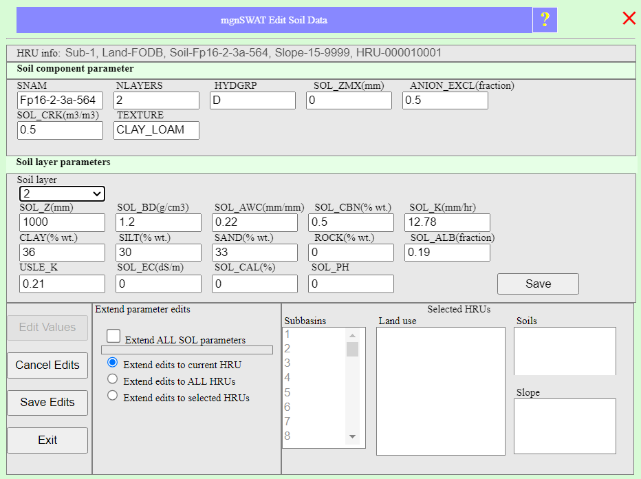Click the Cancel Edits button
641x479 pixels.
pyautogui.click(x=47, y=365)
